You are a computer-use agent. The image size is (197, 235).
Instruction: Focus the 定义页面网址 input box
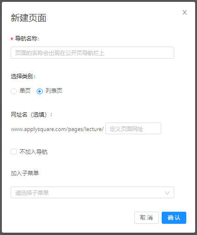[x=133, y=129]
